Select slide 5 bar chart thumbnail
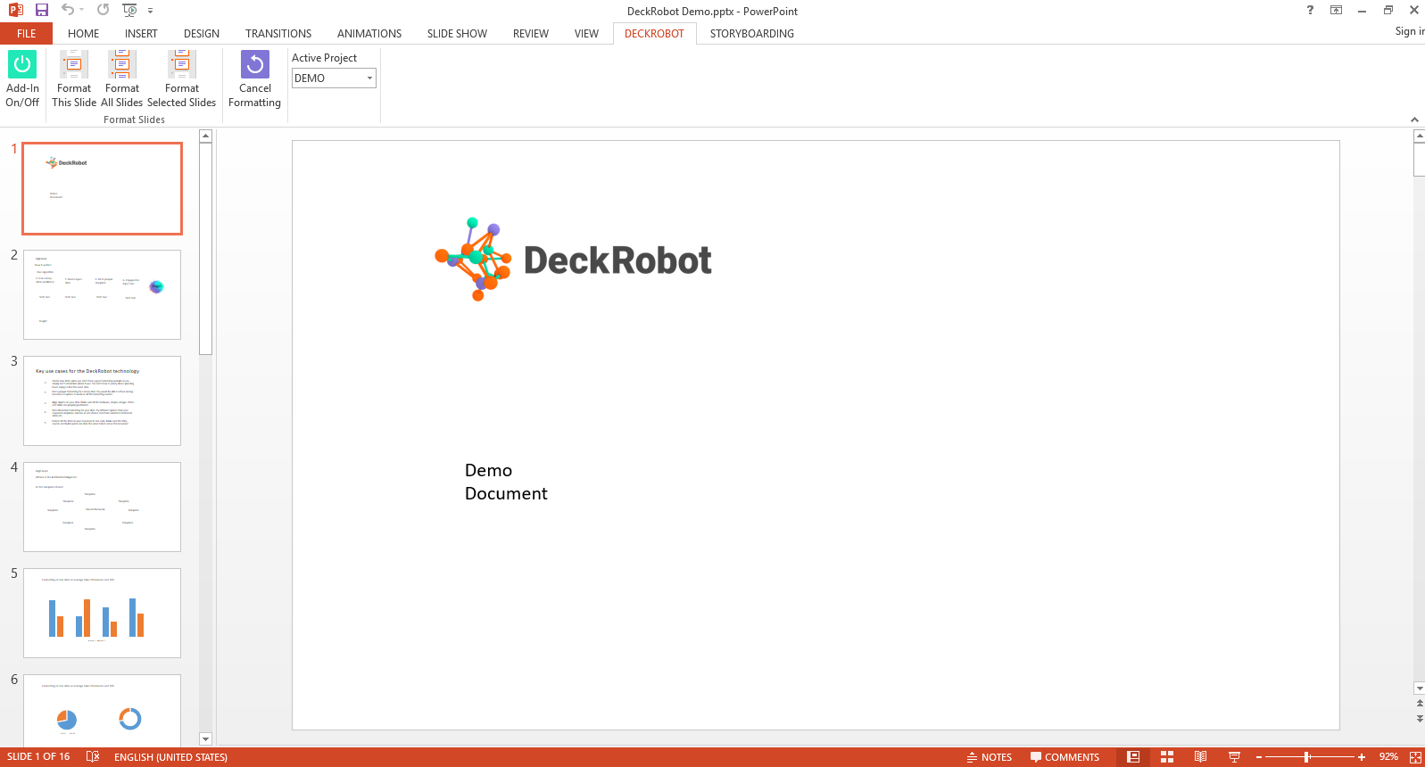The width and height of the screenshot is (1425, 767). pos(103,613)
